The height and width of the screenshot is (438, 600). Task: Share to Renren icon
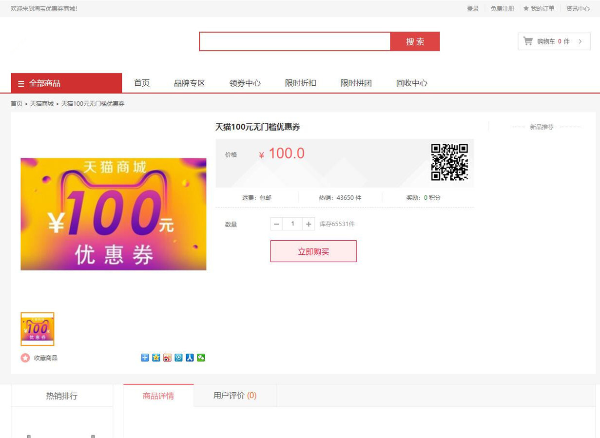tap(190, 358)
